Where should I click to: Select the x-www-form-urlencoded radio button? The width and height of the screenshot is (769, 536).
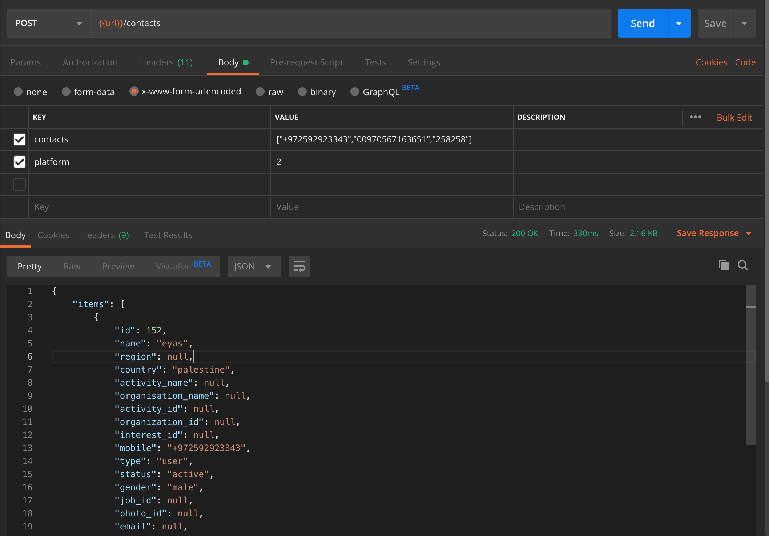coord(134,92)
